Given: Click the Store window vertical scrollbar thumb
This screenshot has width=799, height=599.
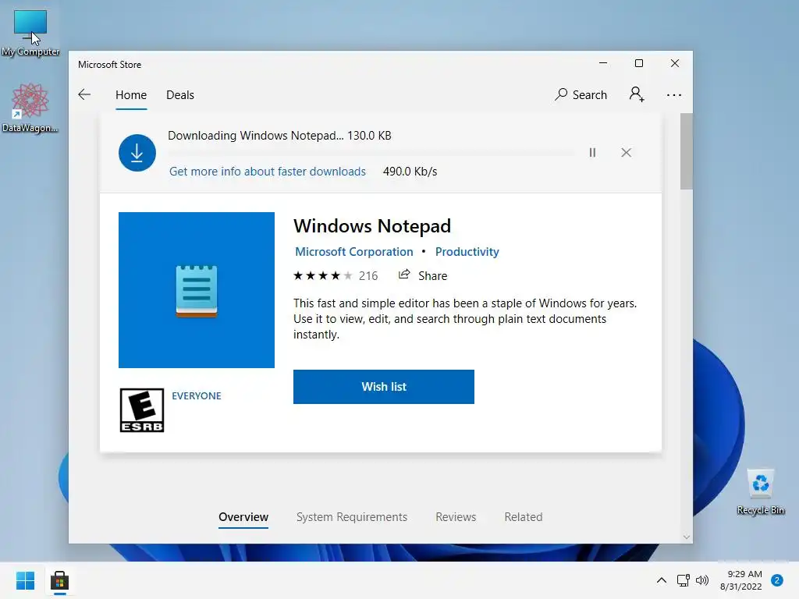Looking at the screenshot, I should click(686, 151).
